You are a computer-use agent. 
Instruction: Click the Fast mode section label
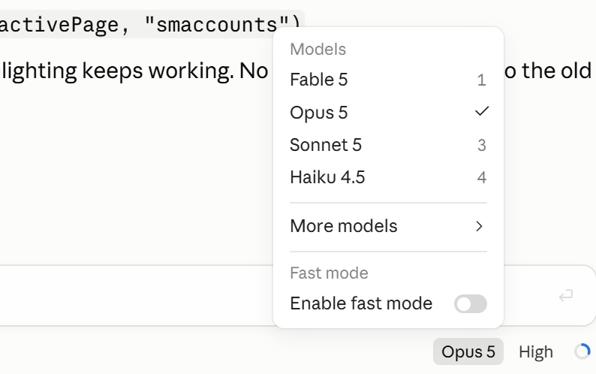(x=329, y=273)
